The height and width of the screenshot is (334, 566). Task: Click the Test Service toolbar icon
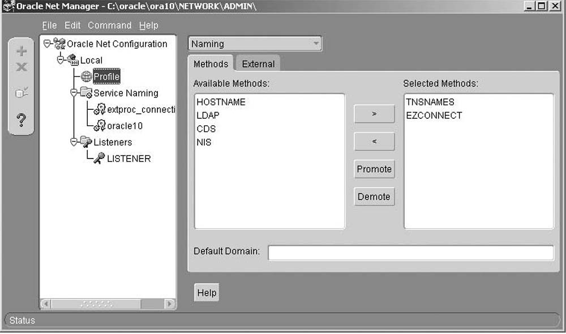pos(22,92)
